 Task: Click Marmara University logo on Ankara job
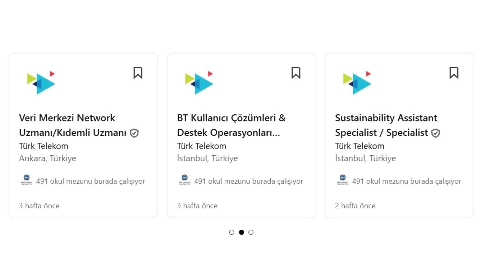(x=26, y=180)
